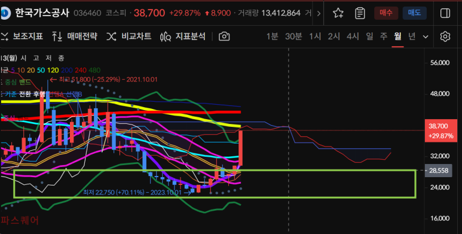Click the 전환 ichimoku legend label
Screen dimensions: 462x234
coord(25,94)
